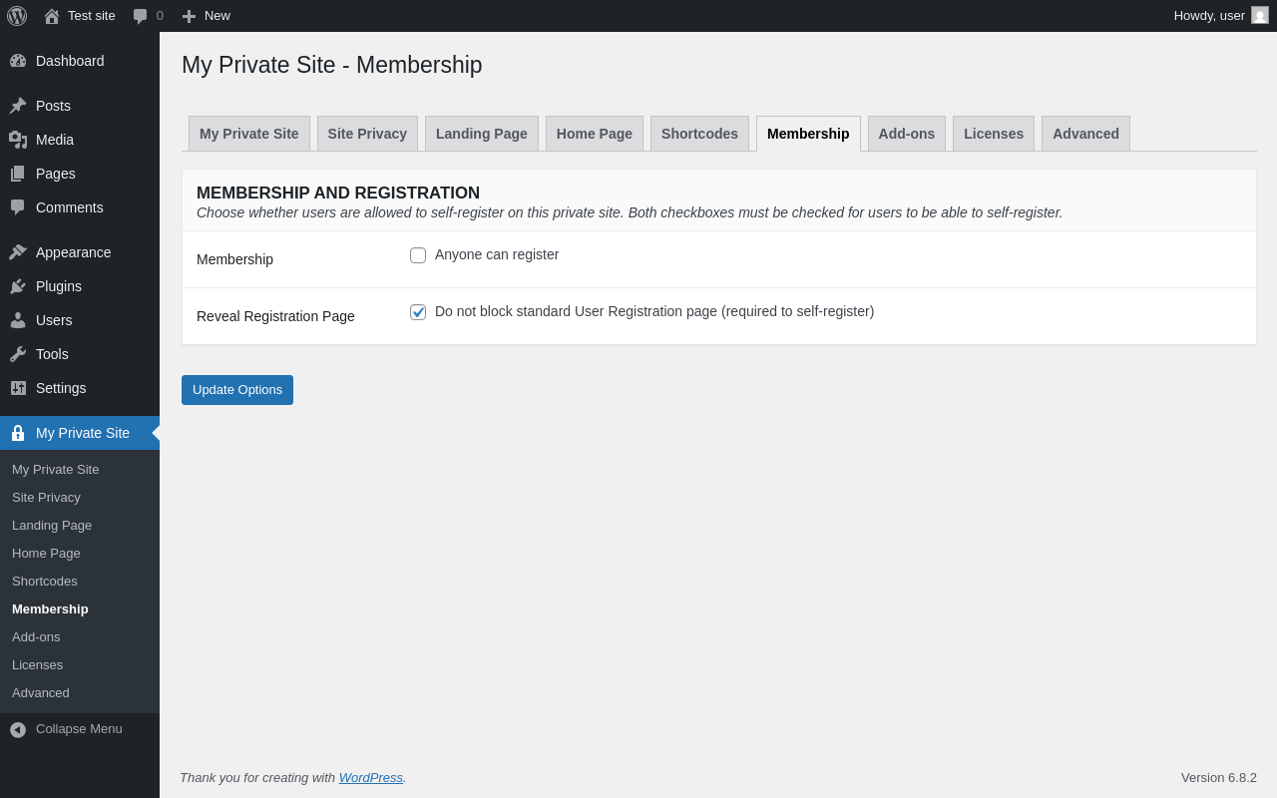This screenshot has width=1277, height=798.
Task: Click the Media icon in sidebar
Action: point(18,140)
